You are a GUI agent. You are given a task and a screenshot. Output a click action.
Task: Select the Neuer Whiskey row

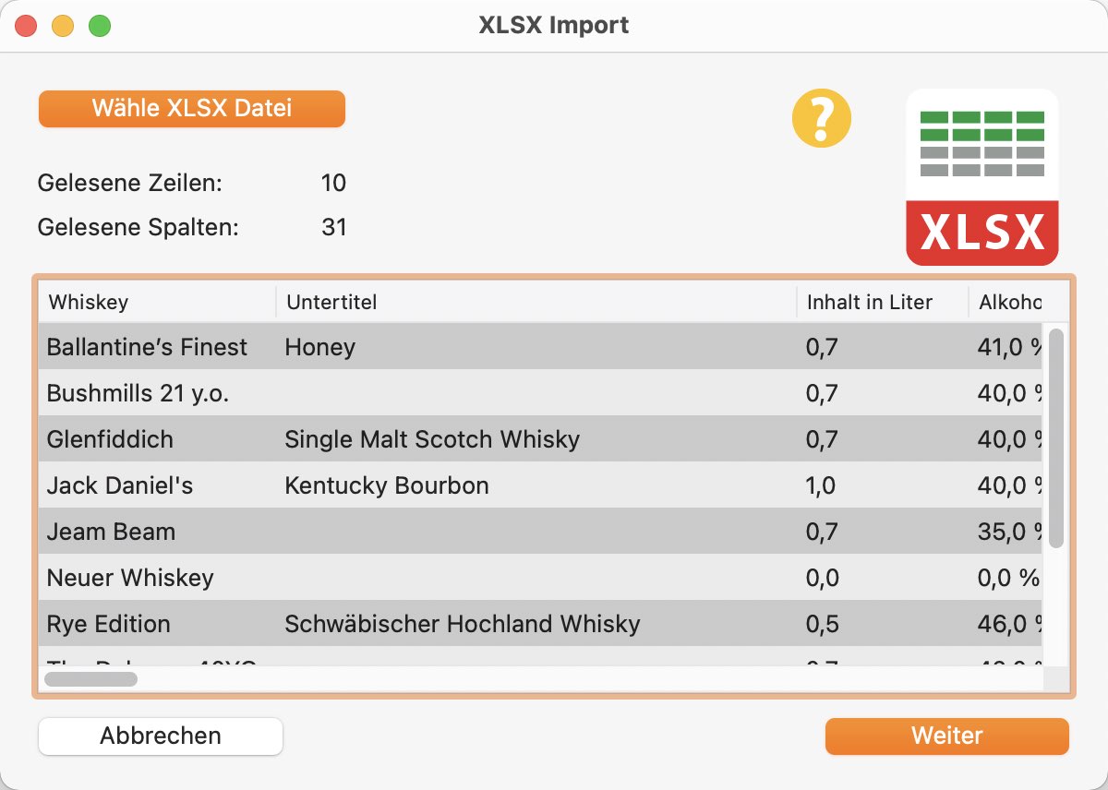(x=541, y=578)
